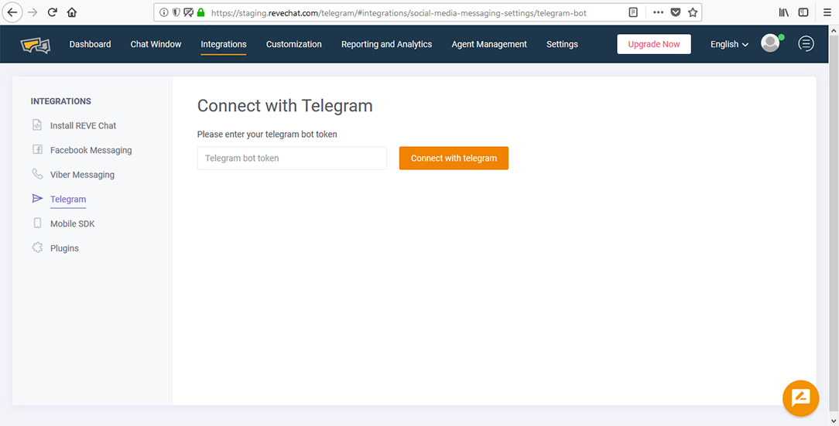Reload the page with refresh icon
The height and width of the screenshot is (426, 839).
pyautogui.click(x=53, y=12)
